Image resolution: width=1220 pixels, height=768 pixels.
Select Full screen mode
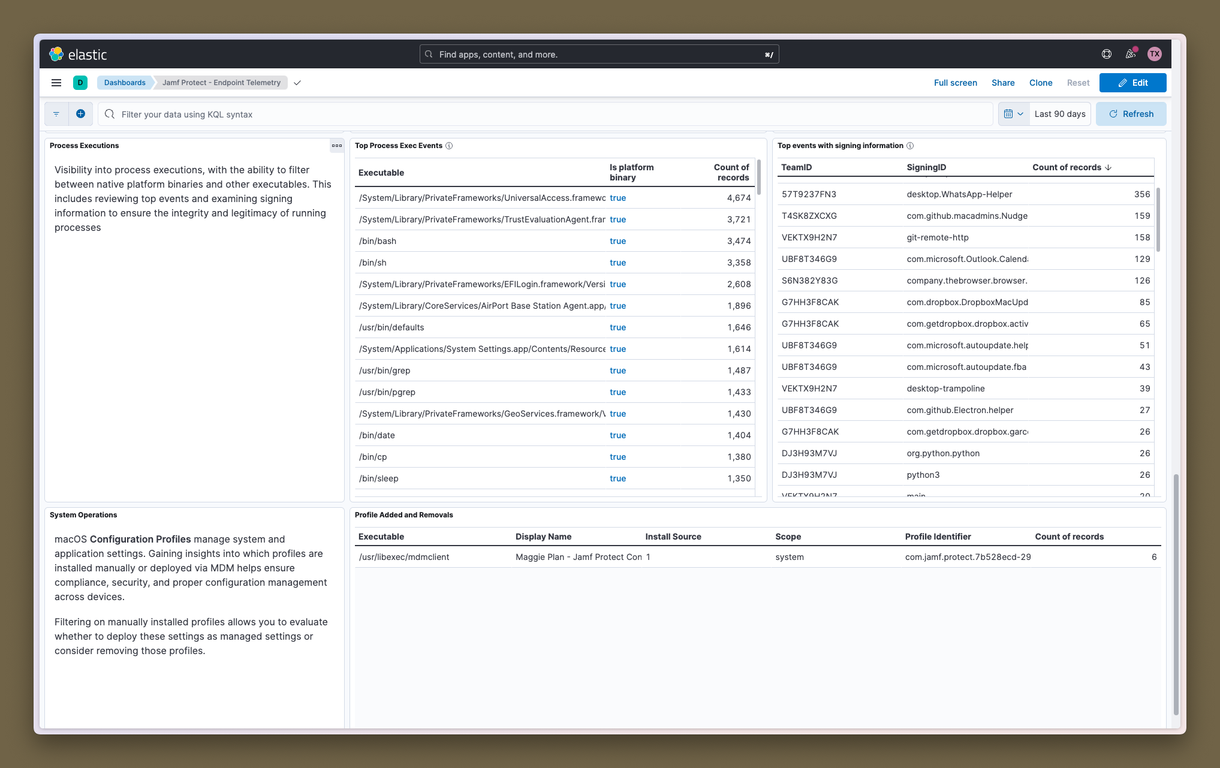click(x=956, y=83)
